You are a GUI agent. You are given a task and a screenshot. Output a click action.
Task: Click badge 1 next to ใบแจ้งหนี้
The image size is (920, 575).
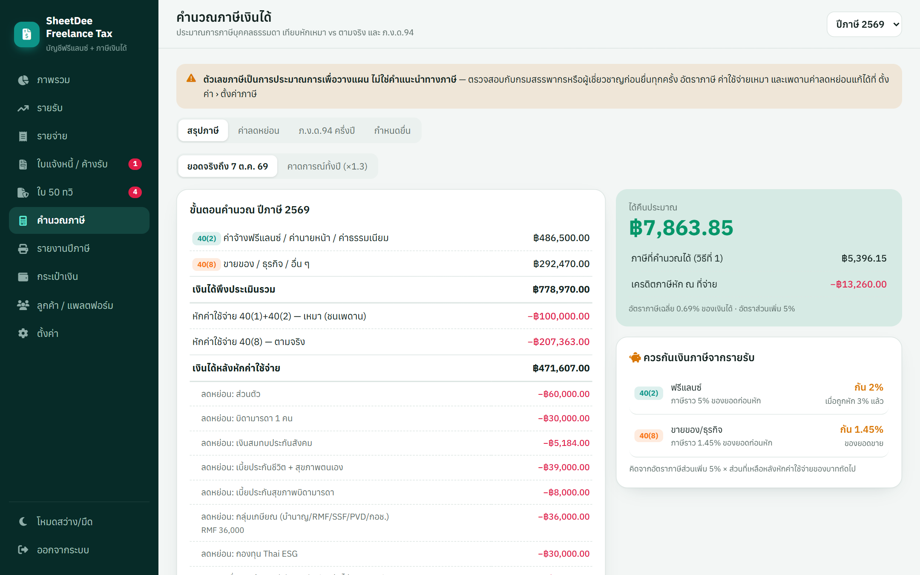135,164
